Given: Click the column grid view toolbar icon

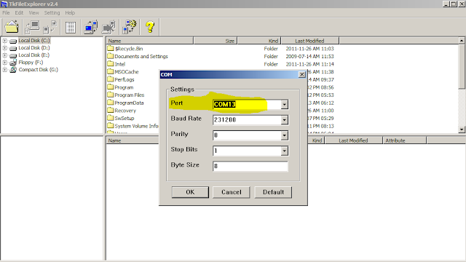Looking at the screenshot, I should coord(71,28).
